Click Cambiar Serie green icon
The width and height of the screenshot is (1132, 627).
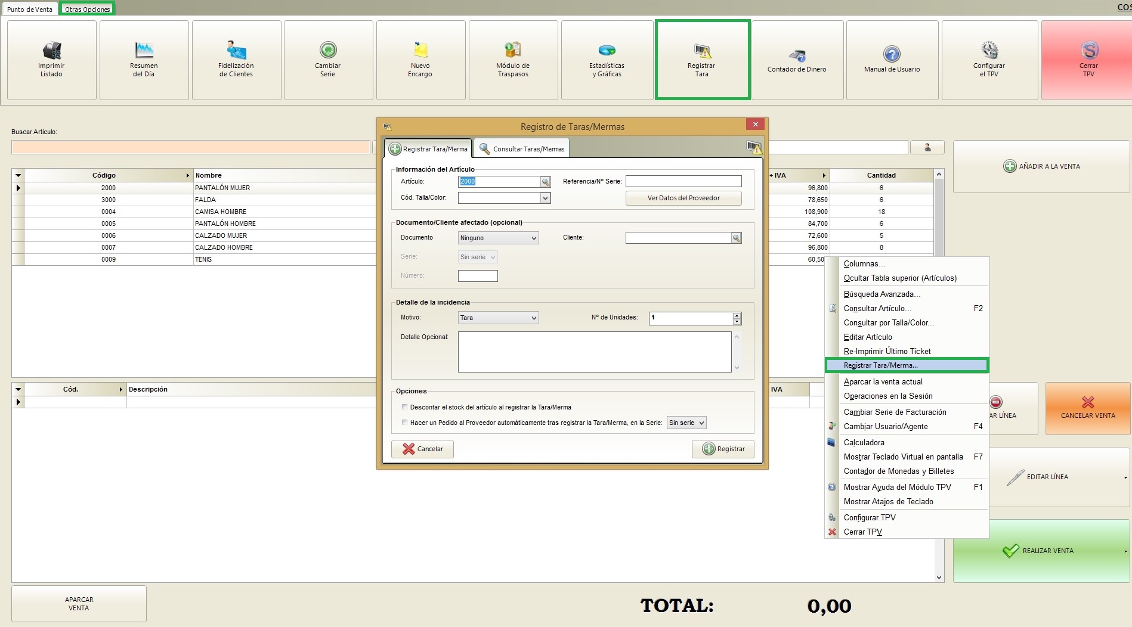click(x=328, y=51)
